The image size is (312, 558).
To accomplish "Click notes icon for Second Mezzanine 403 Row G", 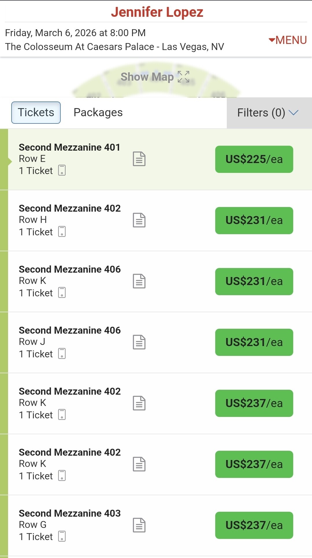I will [139, 525].
